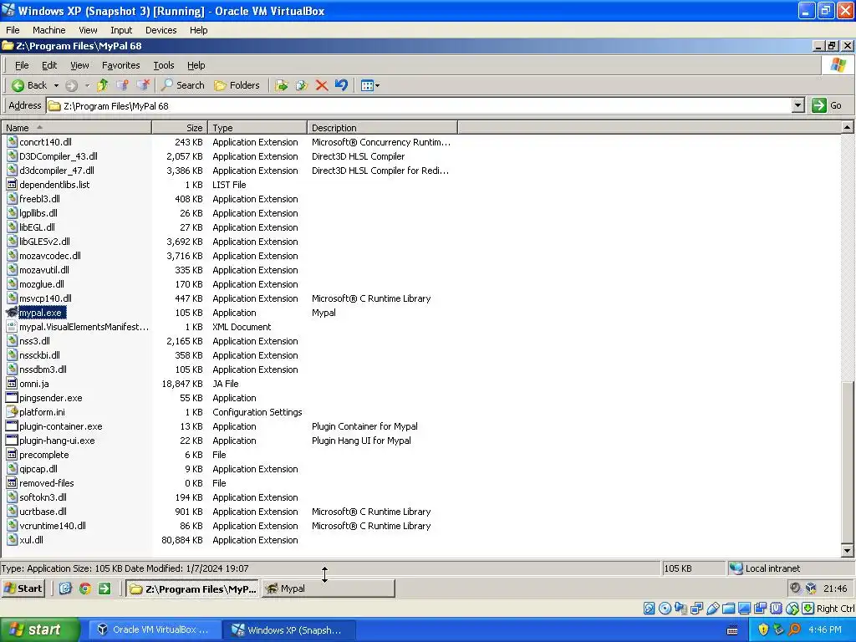Select the precomplete file name
This screenshot has height=642, width=856.
[44, 455]
